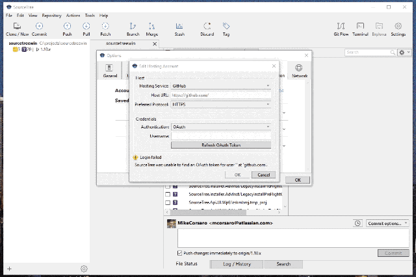The image size is (416, 277).
Task: Click the Commit toolbar icon
Action: [x=39, y=29]
